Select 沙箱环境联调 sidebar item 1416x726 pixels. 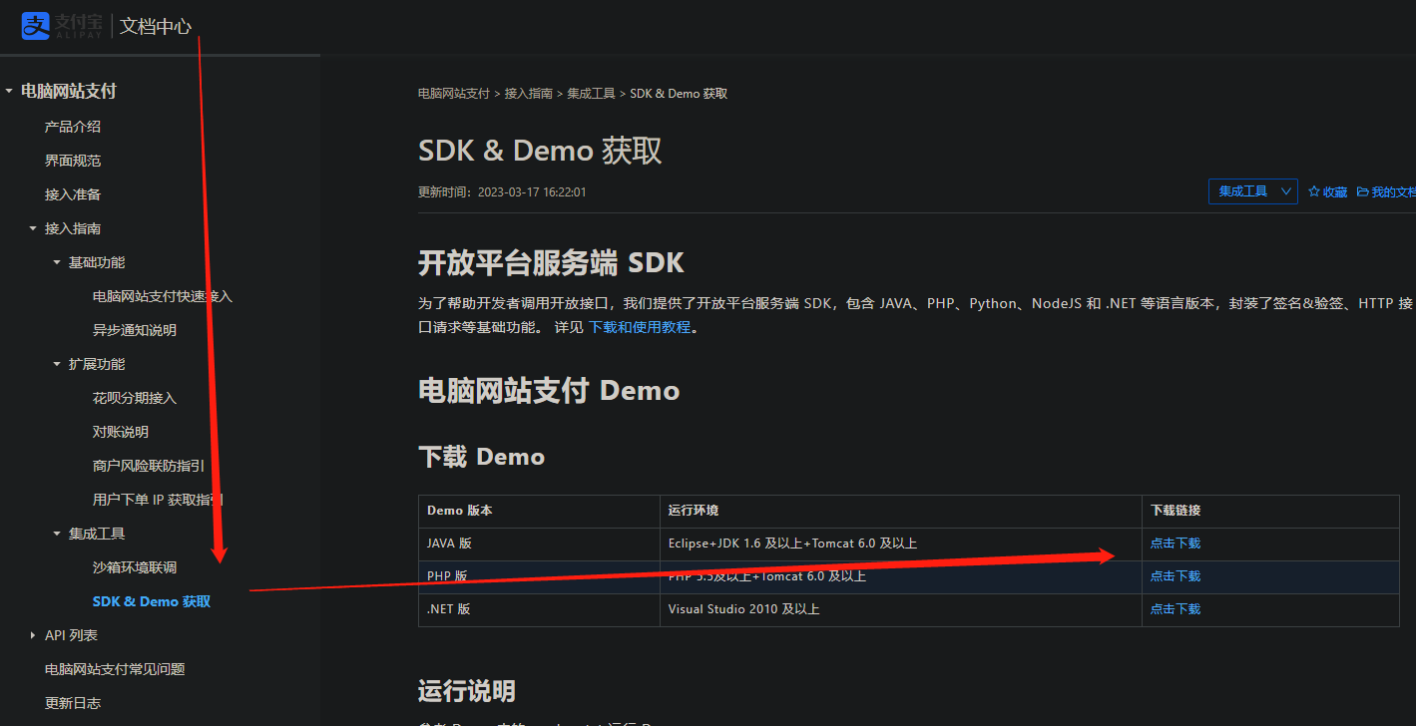135,567
